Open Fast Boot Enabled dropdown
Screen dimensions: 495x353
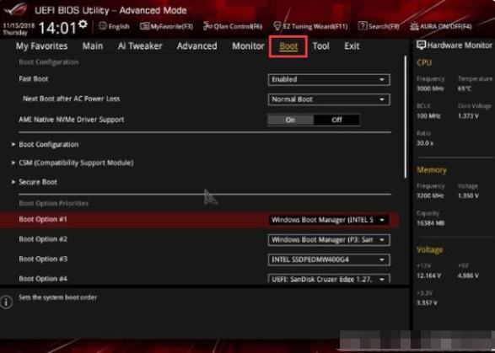click(x=329, y=79)
